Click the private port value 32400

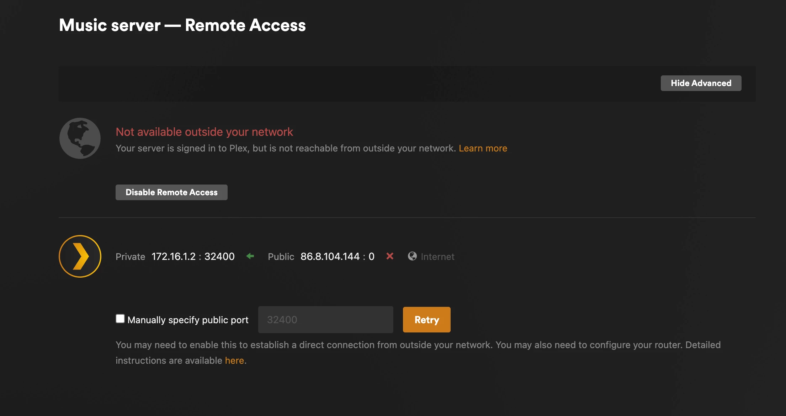point(219,256)
